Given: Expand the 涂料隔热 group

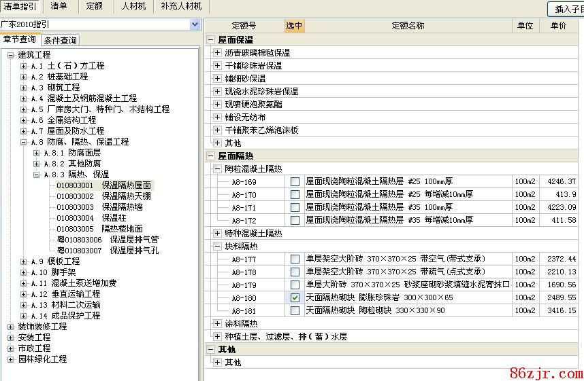Looking at the screenshot, I should (218, 324).
